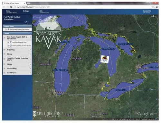
Task: Expand the Cool Places category arrow
Action: (x=30, y=73)
